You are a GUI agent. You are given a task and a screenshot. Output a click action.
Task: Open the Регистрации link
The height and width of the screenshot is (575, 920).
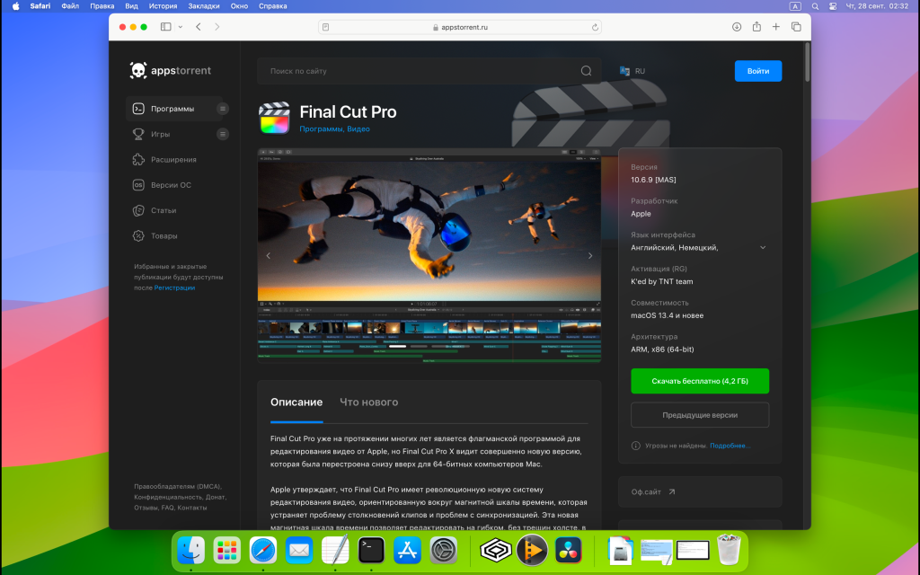click(174, 288)
